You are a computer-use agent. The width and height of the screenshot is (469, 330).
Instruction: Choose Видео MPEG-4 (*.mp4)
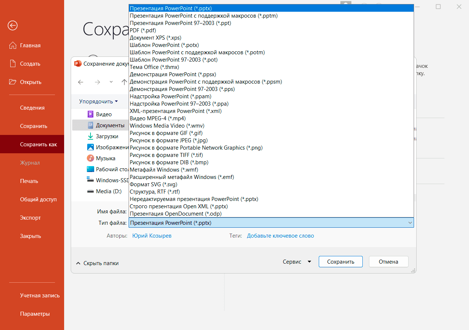(271, 118)
